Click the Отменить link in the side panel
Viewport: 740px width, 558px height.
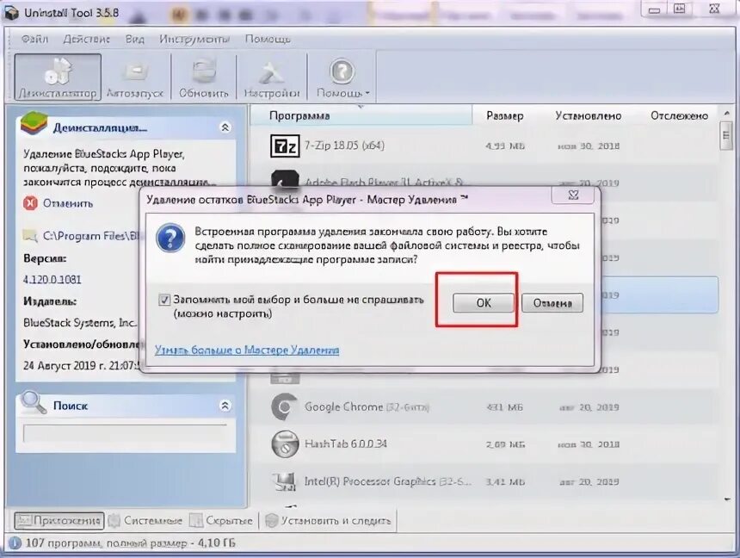68,203
